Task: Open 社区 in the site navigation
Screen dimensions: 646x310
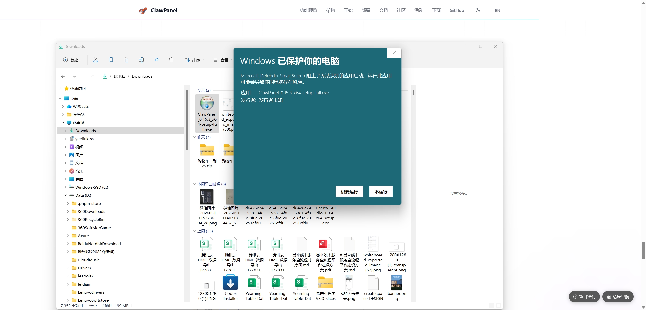Action: click(x=401, y=10)
